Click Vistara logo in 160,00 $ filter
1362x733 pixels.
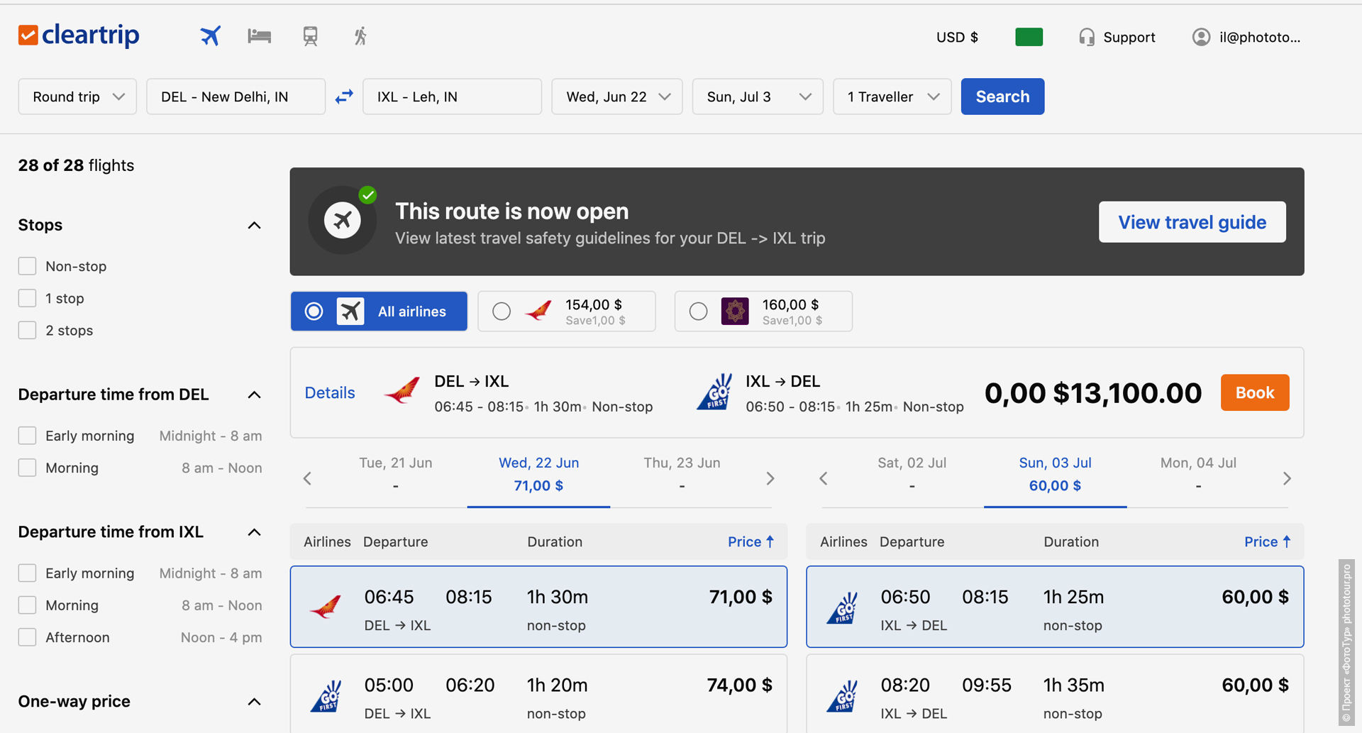click(735, 311)
